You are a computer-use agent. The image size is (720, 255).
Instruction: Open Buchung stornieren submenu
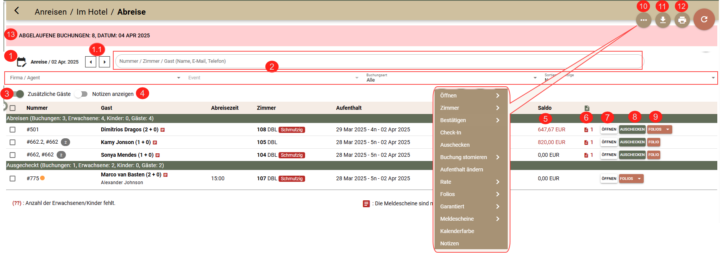coord(470,157)
